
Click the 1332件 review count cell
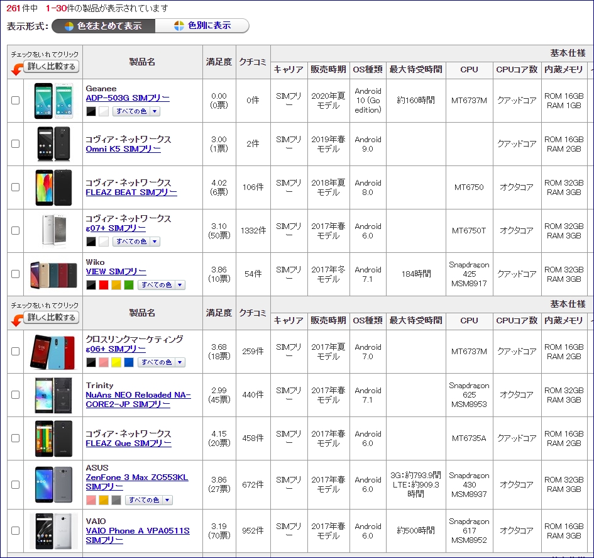(x=253, y=230)
